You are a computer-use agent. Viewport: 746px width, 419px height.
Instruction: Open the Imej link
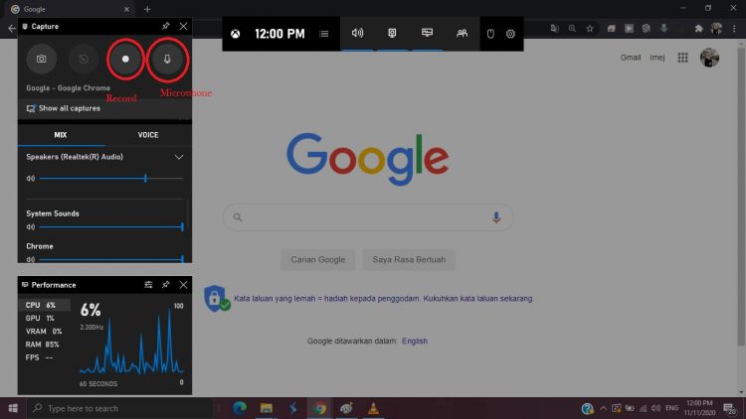[657, 58]
